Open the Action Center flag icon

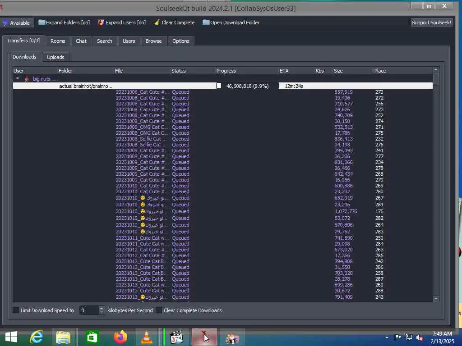398,337
